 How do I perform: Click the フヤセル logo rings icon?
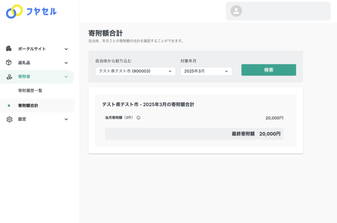[14, 12]
